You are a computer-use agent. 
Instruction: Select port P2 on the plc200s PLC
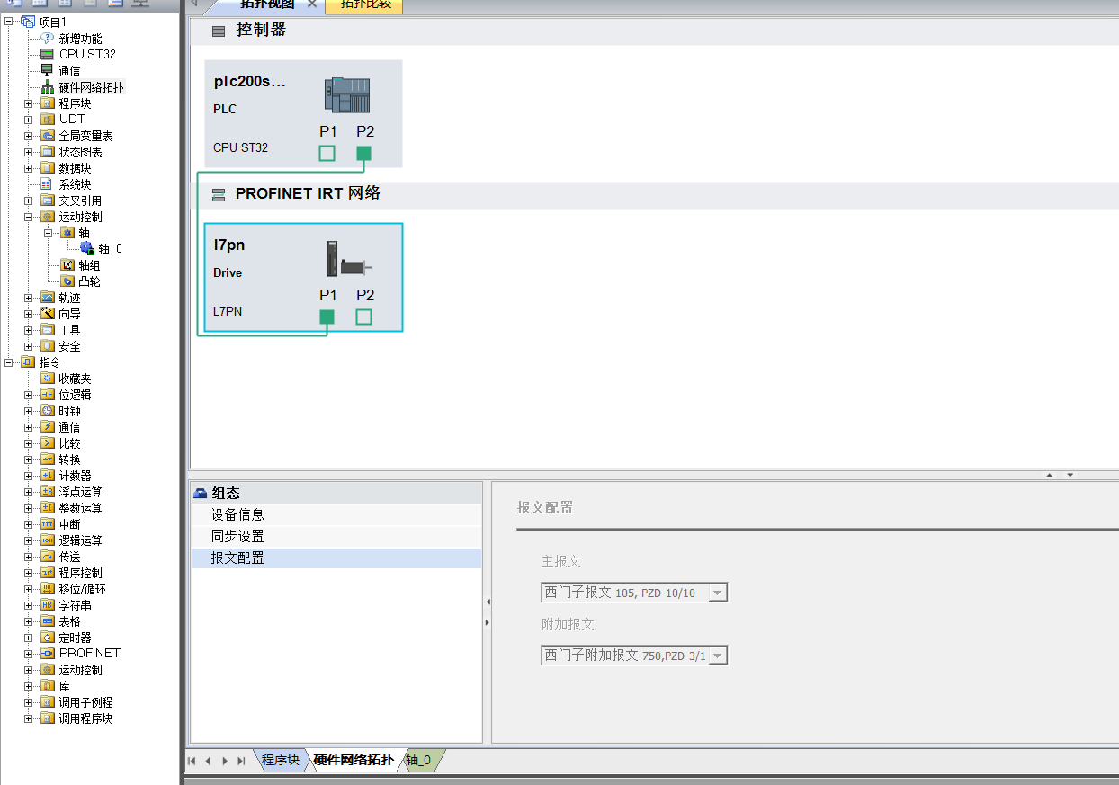pos(363,153)
